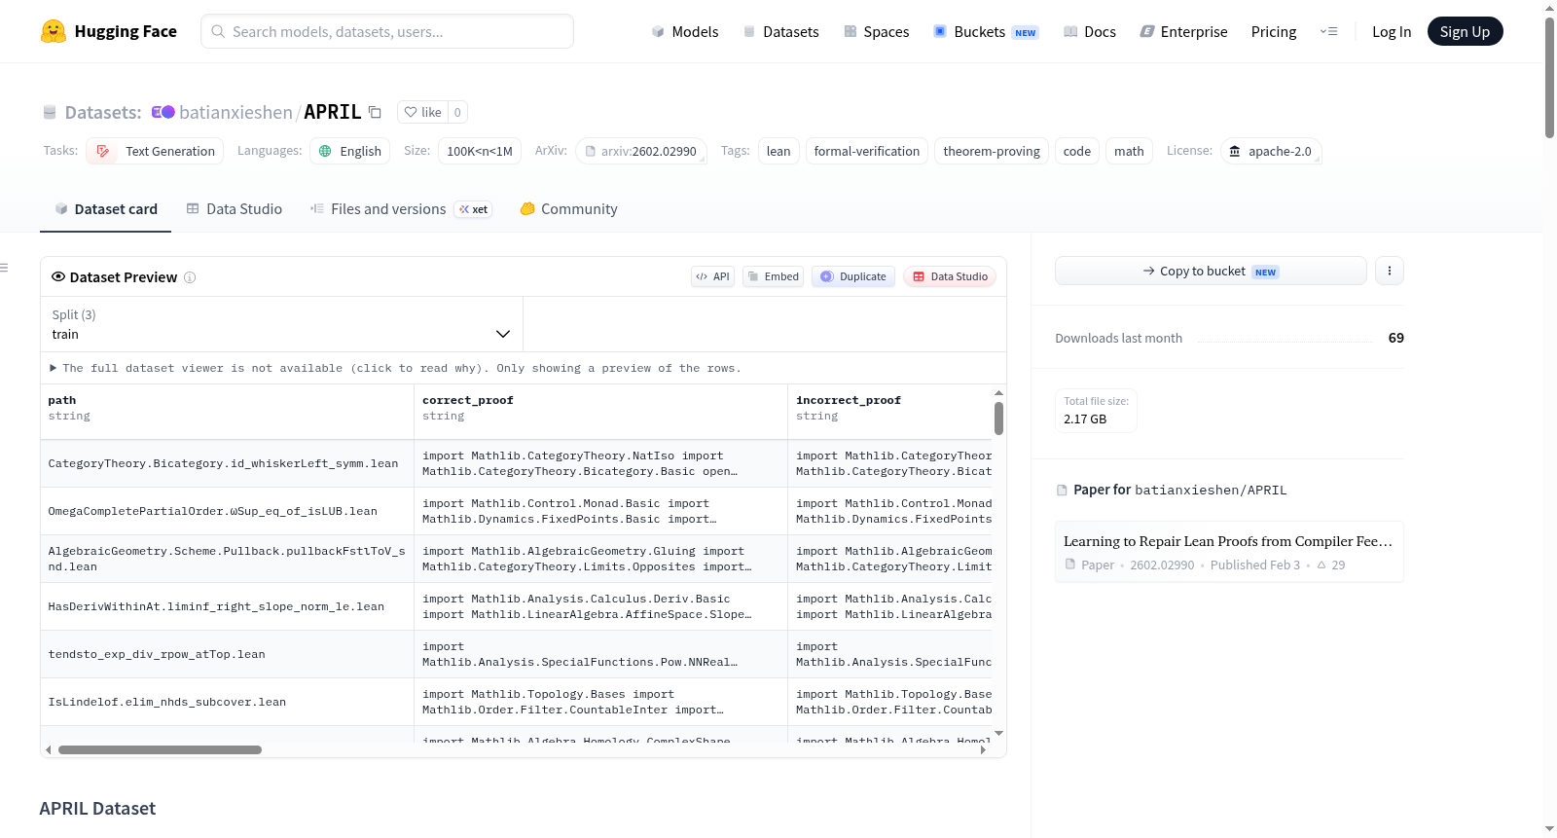1557x838 pixels.
Task: Click the Log In link
Action: click(x=1392, y=31)
